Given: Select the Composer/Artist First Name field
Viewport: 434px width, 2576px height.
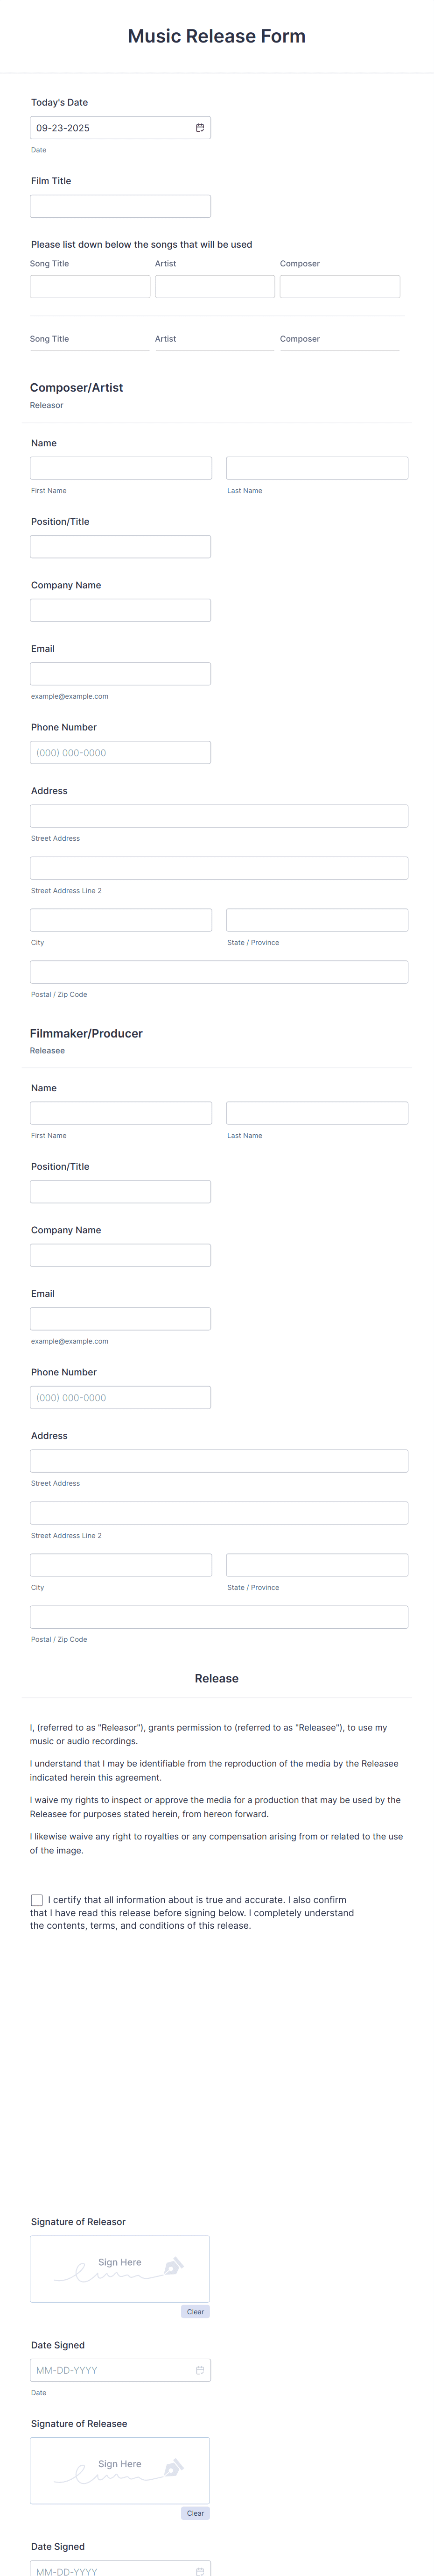Looking at the screenshot, I should pyautogui.click(x=120, y=467).
